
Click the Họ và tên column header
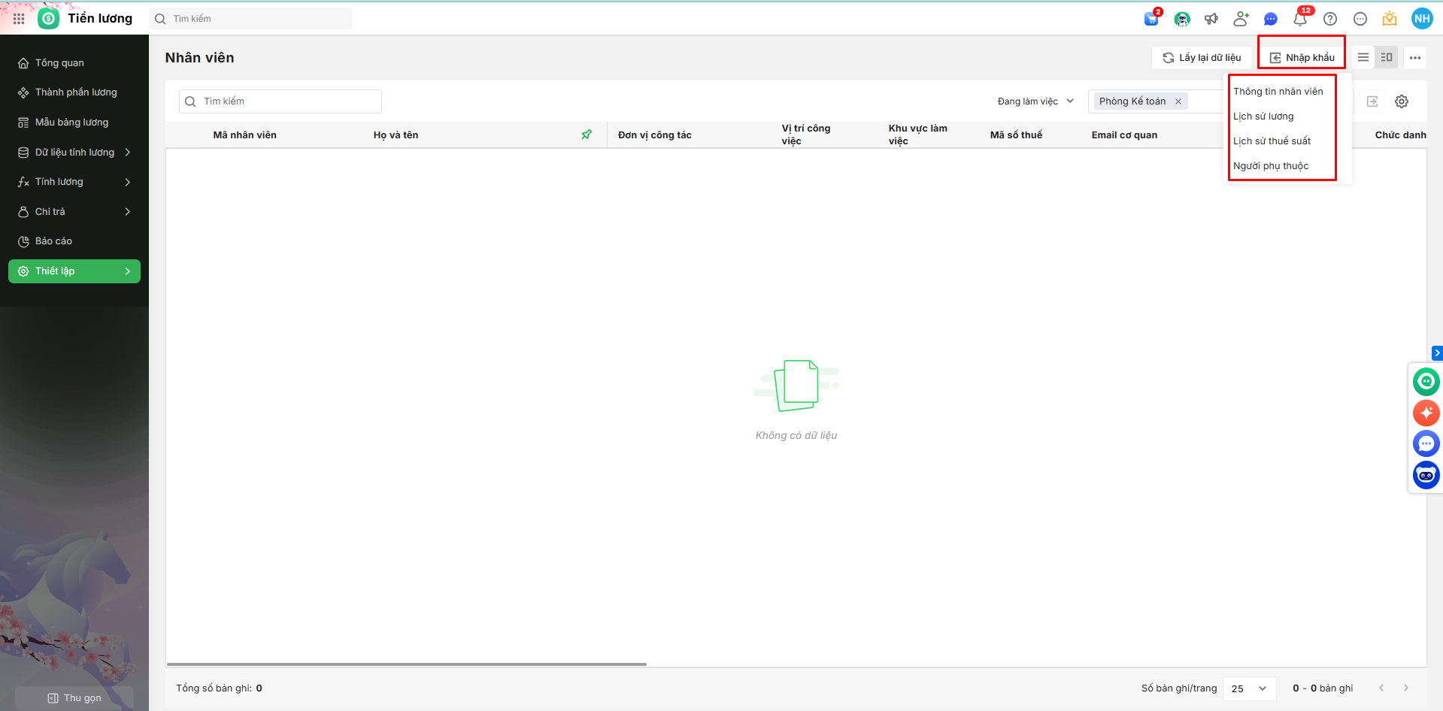click(396, 135)
